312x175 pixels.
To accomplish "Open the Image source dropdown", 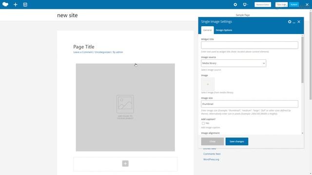I will (234, 63).
